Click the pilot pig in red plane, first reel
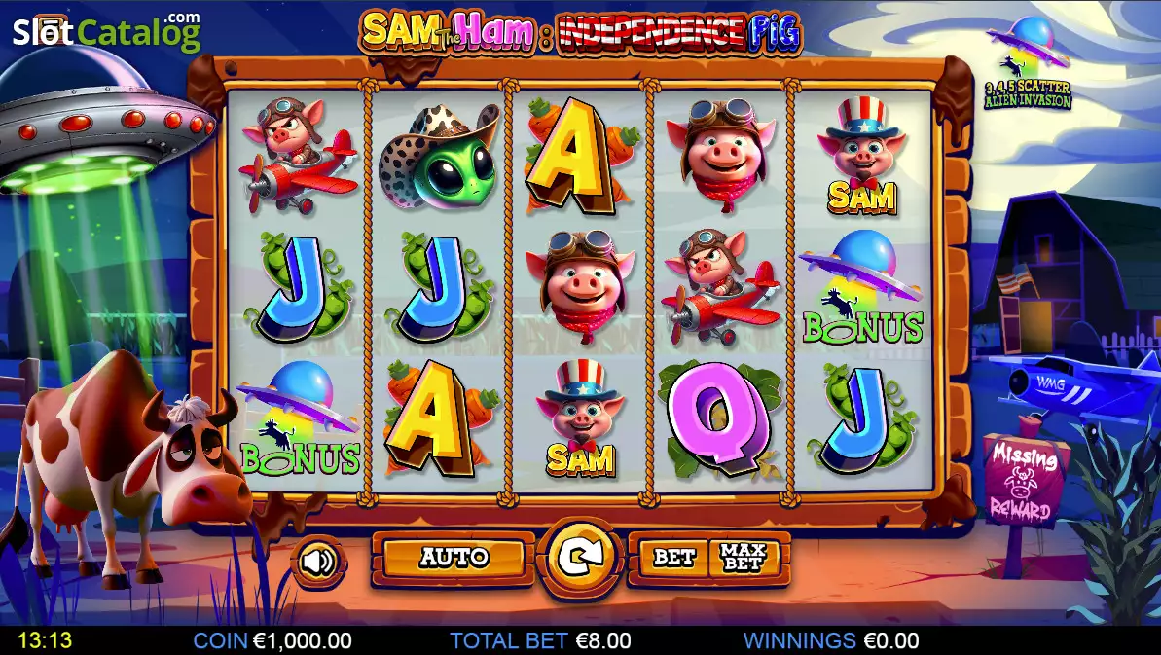The image size is (1161, 655). (x=296, y=156)
